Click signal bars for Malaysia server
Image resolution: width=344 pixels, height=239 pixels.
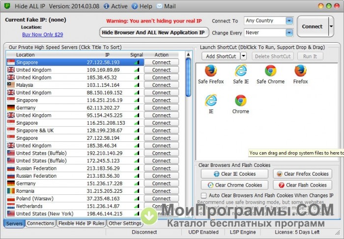[x=137, y=85]
